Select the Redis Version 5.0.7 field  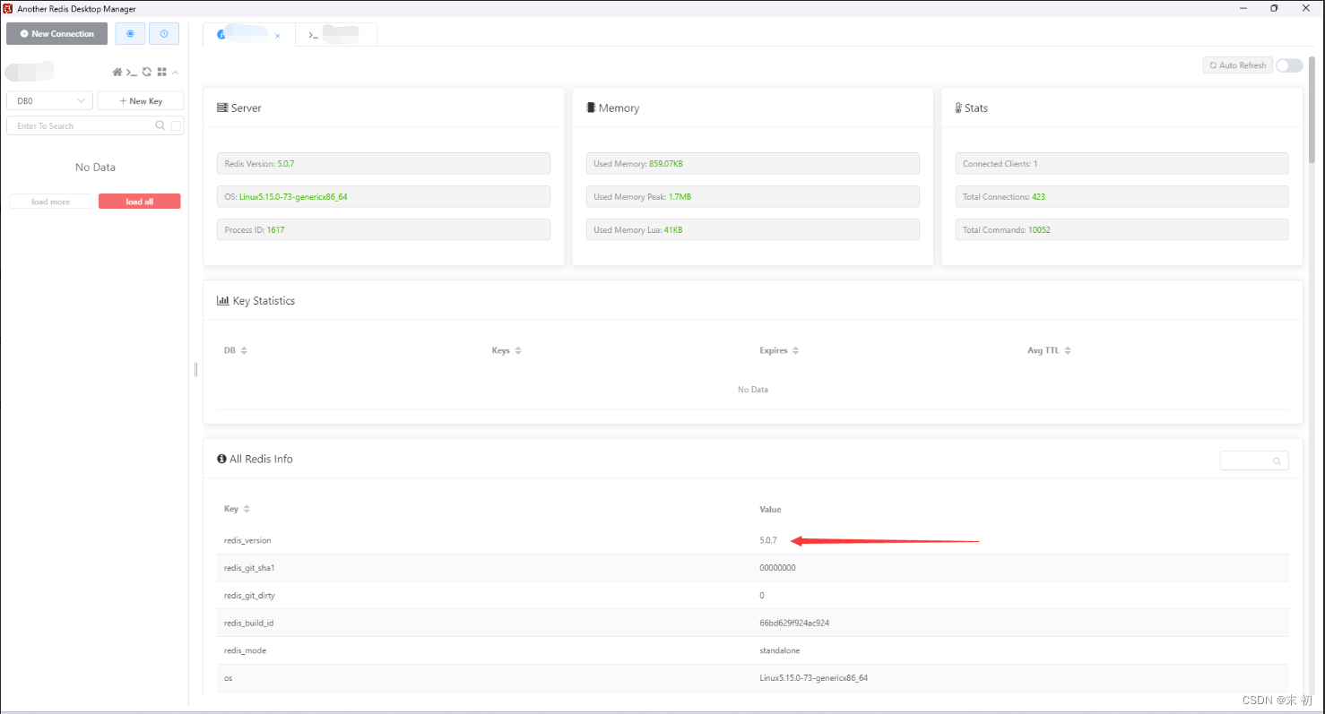click(x=384, y=163)
